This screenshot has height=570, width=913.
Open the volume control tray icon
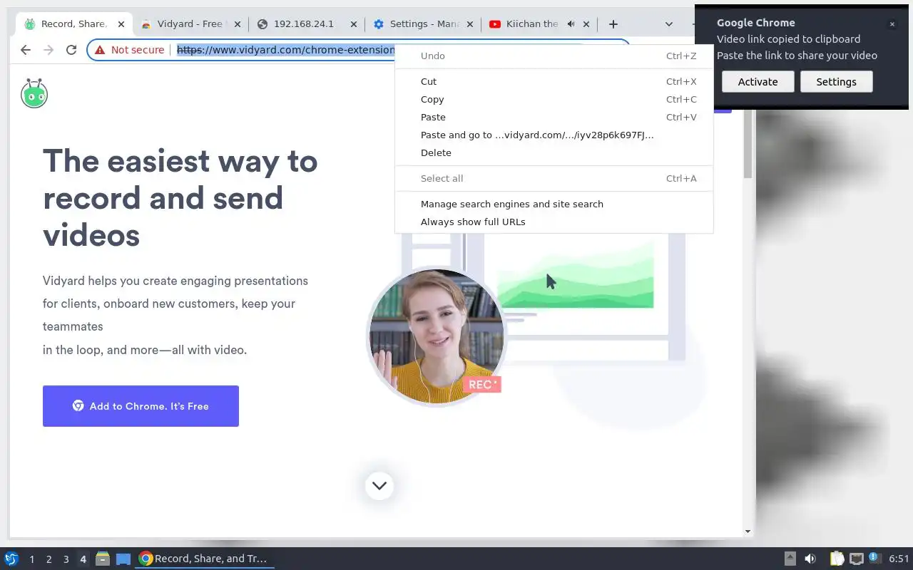[810, 559]
